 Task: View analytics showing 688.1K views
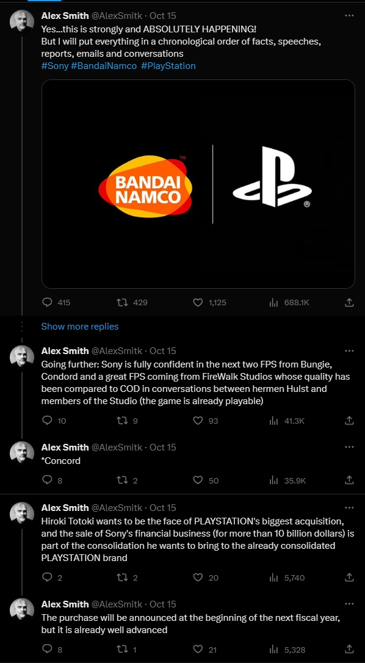[273, 302]
